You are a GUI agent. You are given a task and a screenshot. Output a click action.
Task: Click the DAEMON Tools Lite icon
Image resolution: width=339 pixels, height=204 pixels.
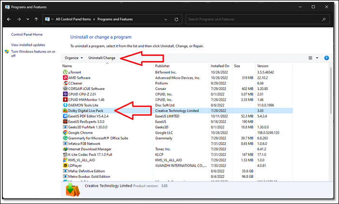coord(65,105)
